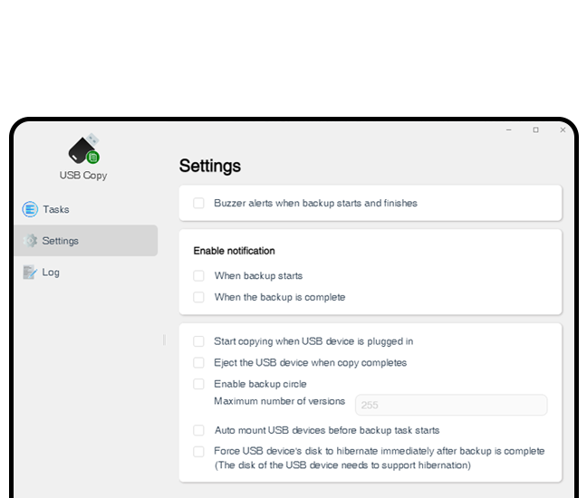Toggle 'When the backup is complete' notification
587x498 pixels.
tap(198, 297)
